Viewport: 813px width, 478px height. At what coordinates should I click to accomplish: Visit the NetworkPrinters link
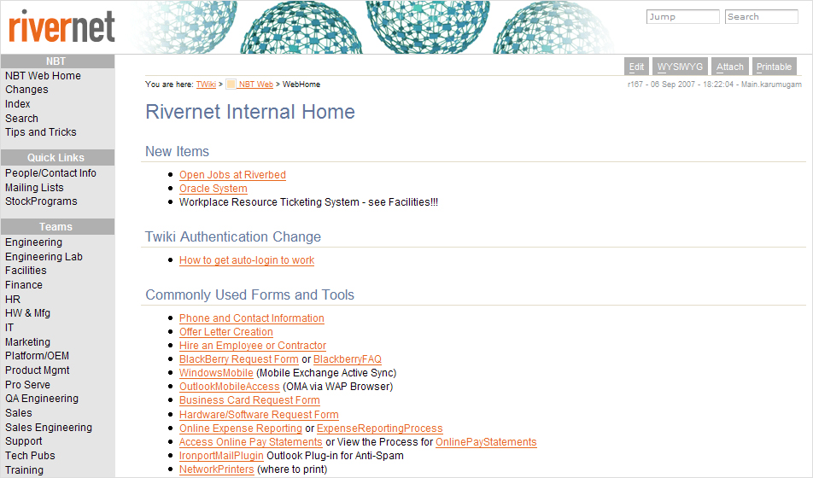(216, 469)
